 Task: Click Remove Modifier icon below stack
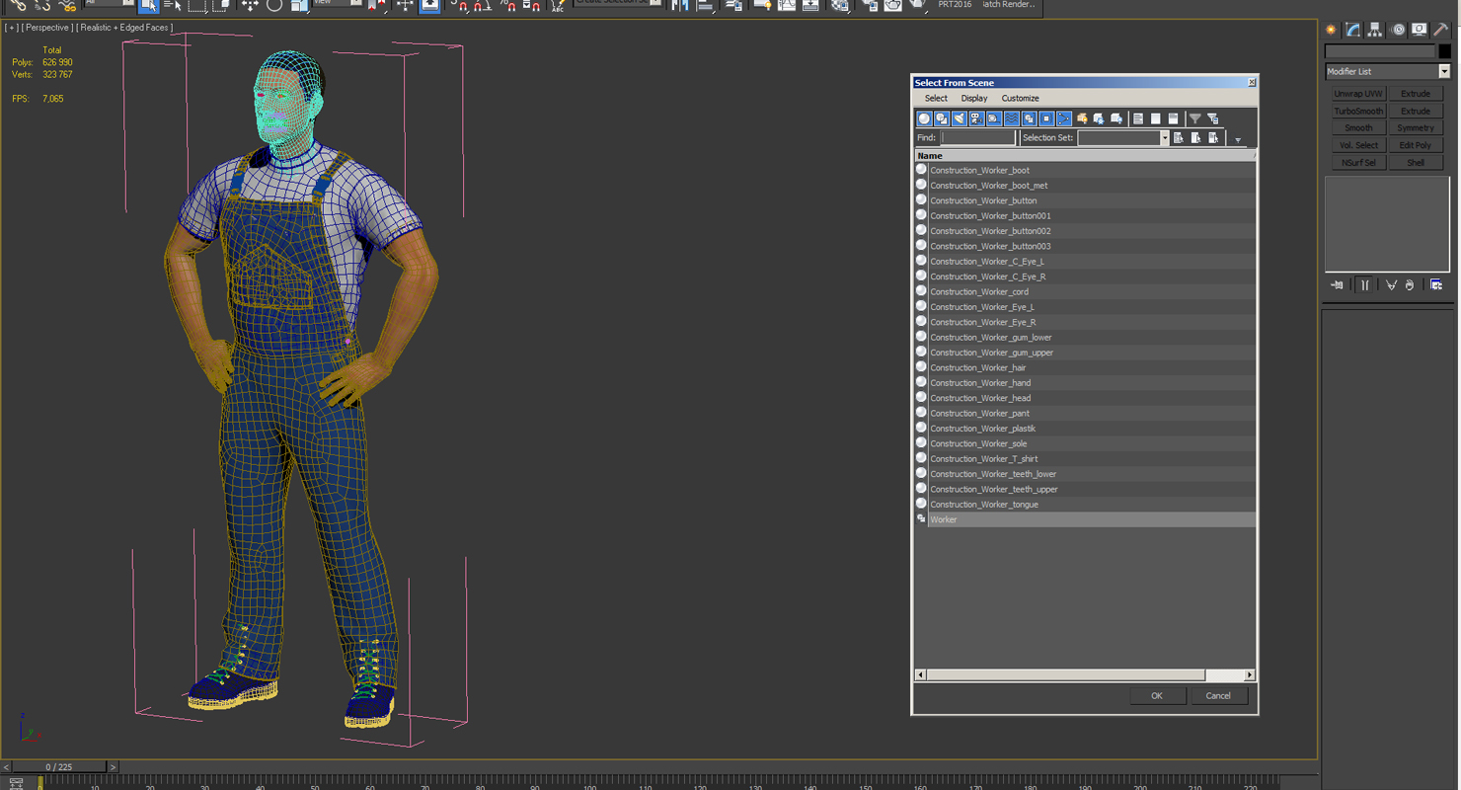pyautogui.click(x=1410, y=285)
